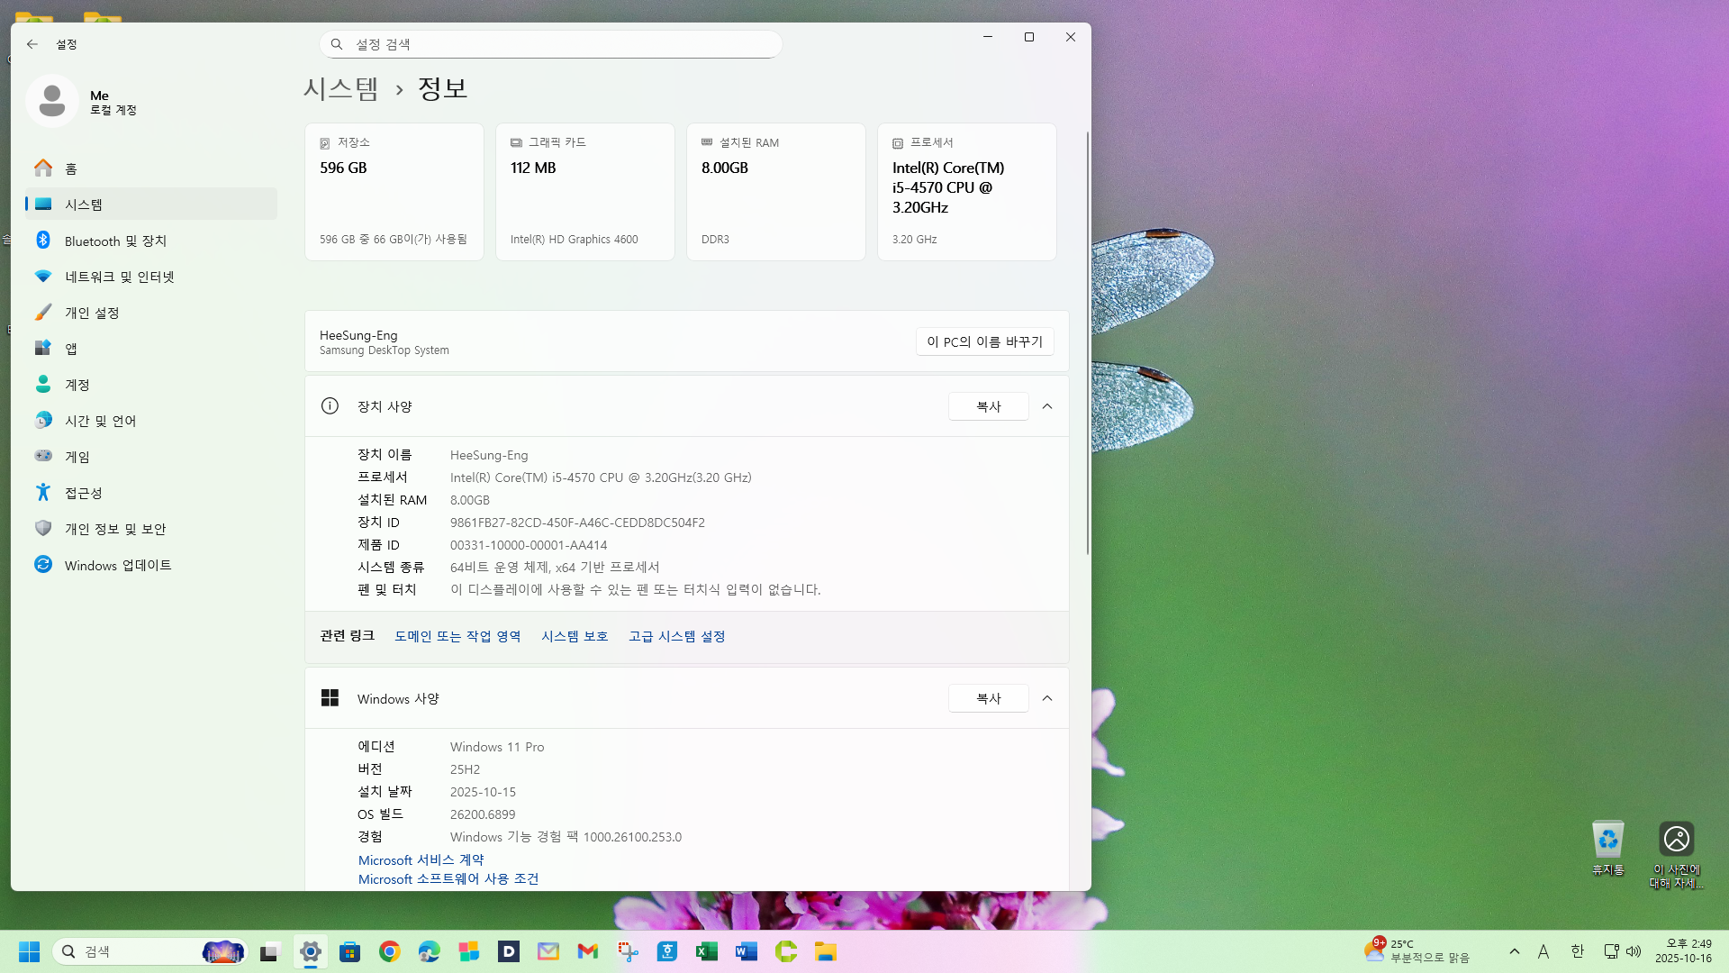Click the 설정 검색 search field
This screenshot has width=1729, height=973.
point(551,44)
